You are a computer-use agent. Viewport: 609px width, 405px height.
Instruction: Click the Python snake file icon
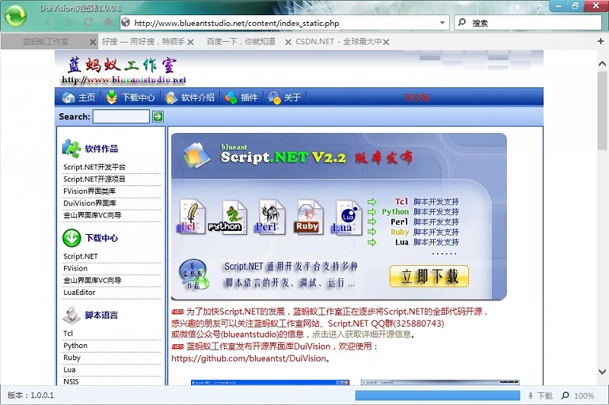pos(229,217)
